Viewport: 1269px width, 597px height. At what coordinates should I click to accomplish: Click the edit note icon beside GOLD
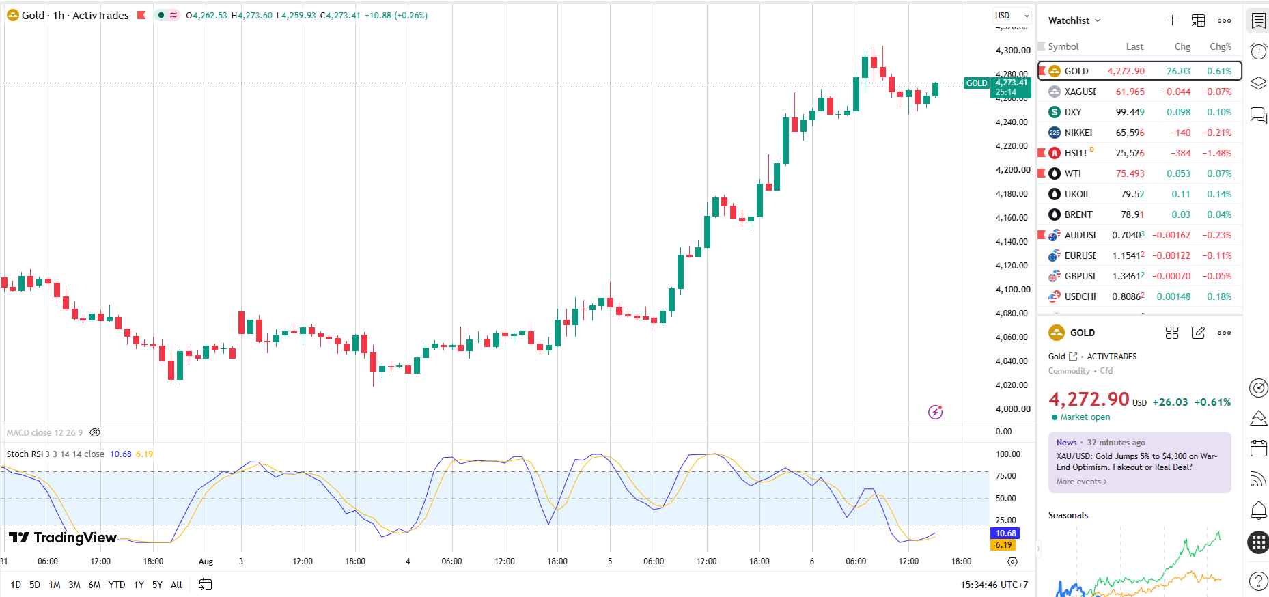click(1198, 333)
